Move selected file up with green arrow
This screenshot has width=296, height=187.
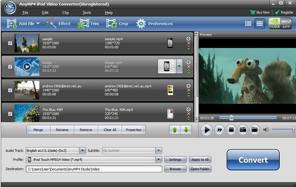pyautogui.click(x=175, y=130)
